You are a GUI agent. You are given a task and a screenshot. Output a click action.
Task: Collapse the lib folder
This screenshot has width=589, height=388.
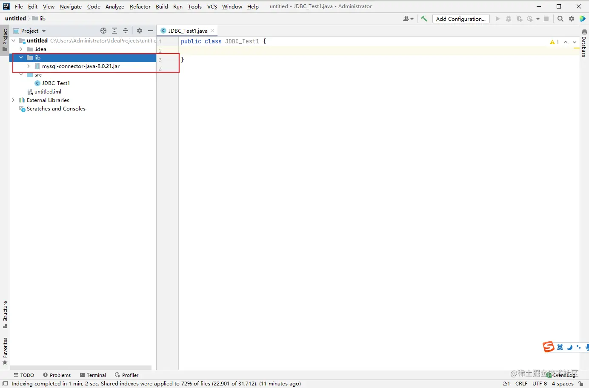pos(21,58)
